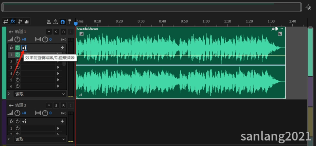Image resolution: width=316 pixels, height=146 pixels.
Task: Toggle global clip stretching icon
Action: point(56,22)
